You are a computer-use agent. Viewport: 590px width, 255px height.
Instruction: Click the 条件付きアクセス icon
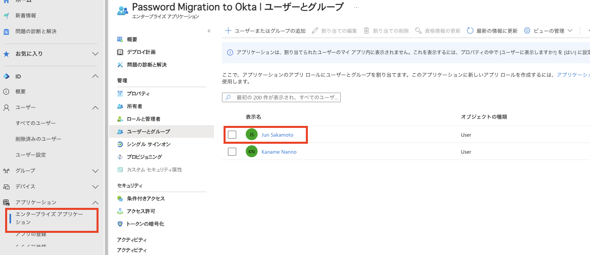(120, 198)
